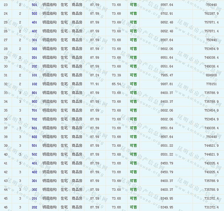Select the unit price cell 8702.91
Screen dimensions: 224x211
167,13
